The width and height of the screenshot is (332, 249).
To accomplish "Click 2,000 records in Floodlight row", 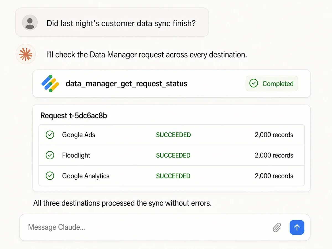I will pyautogui.click(x=274, y=155).
